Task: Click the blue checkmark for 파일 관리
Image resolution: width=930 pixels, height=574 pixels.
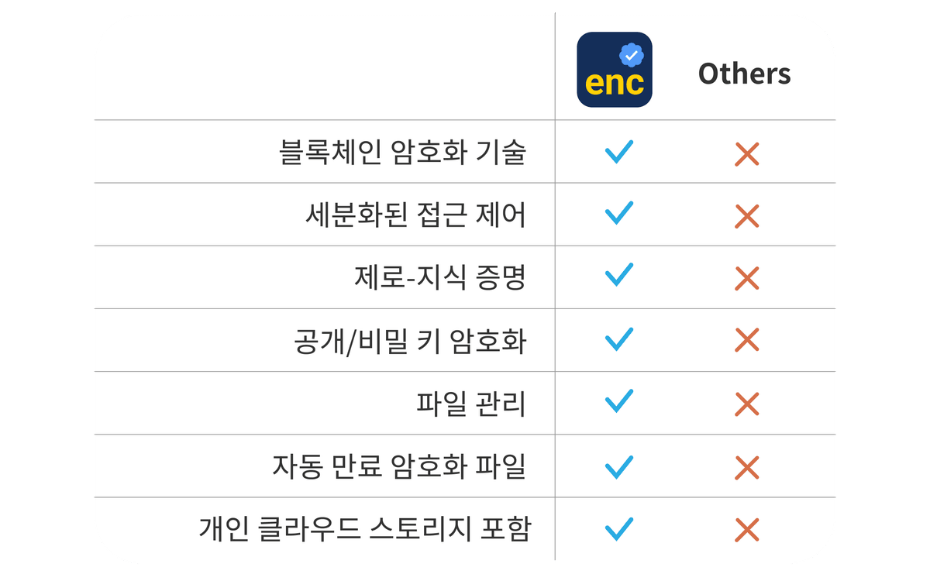Action: pyautogui.click(x=618, y=400)
